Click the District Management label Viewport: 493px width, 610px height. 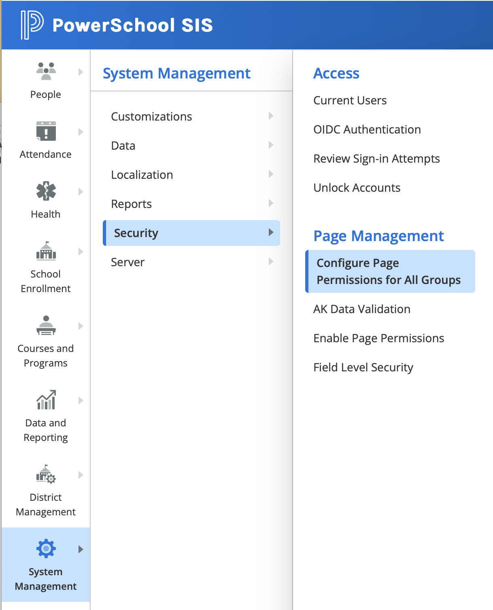point(46,504)
